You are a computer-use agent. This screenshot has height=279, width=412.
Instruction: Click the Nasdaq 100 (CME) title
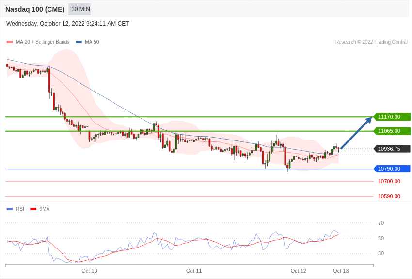[x=35, y=9]
